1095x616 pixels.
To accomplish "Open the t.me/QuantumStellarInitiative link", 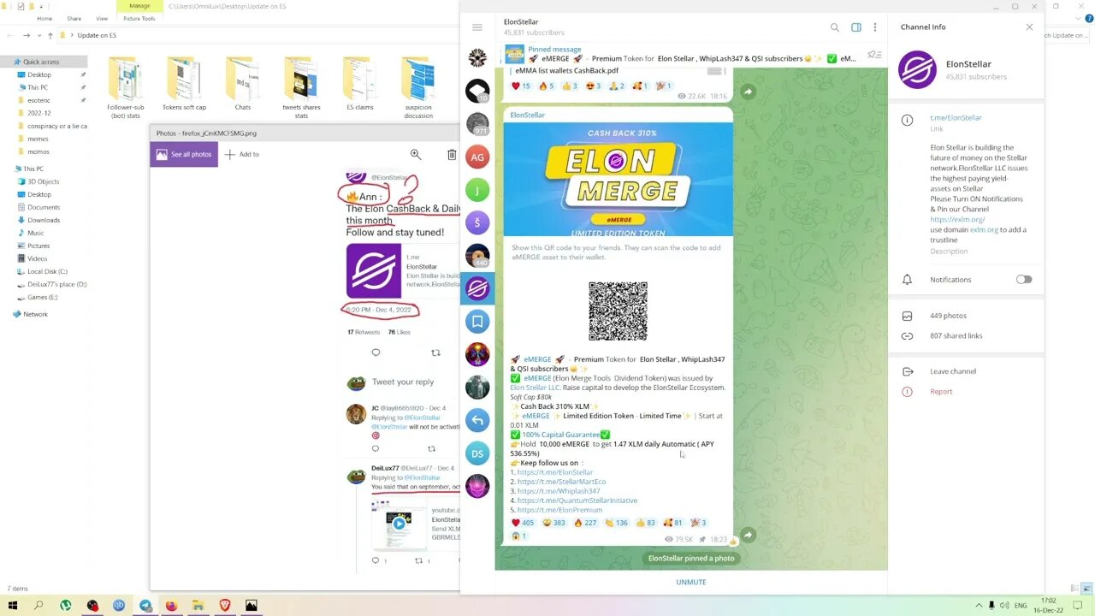I will click(577, 500).
